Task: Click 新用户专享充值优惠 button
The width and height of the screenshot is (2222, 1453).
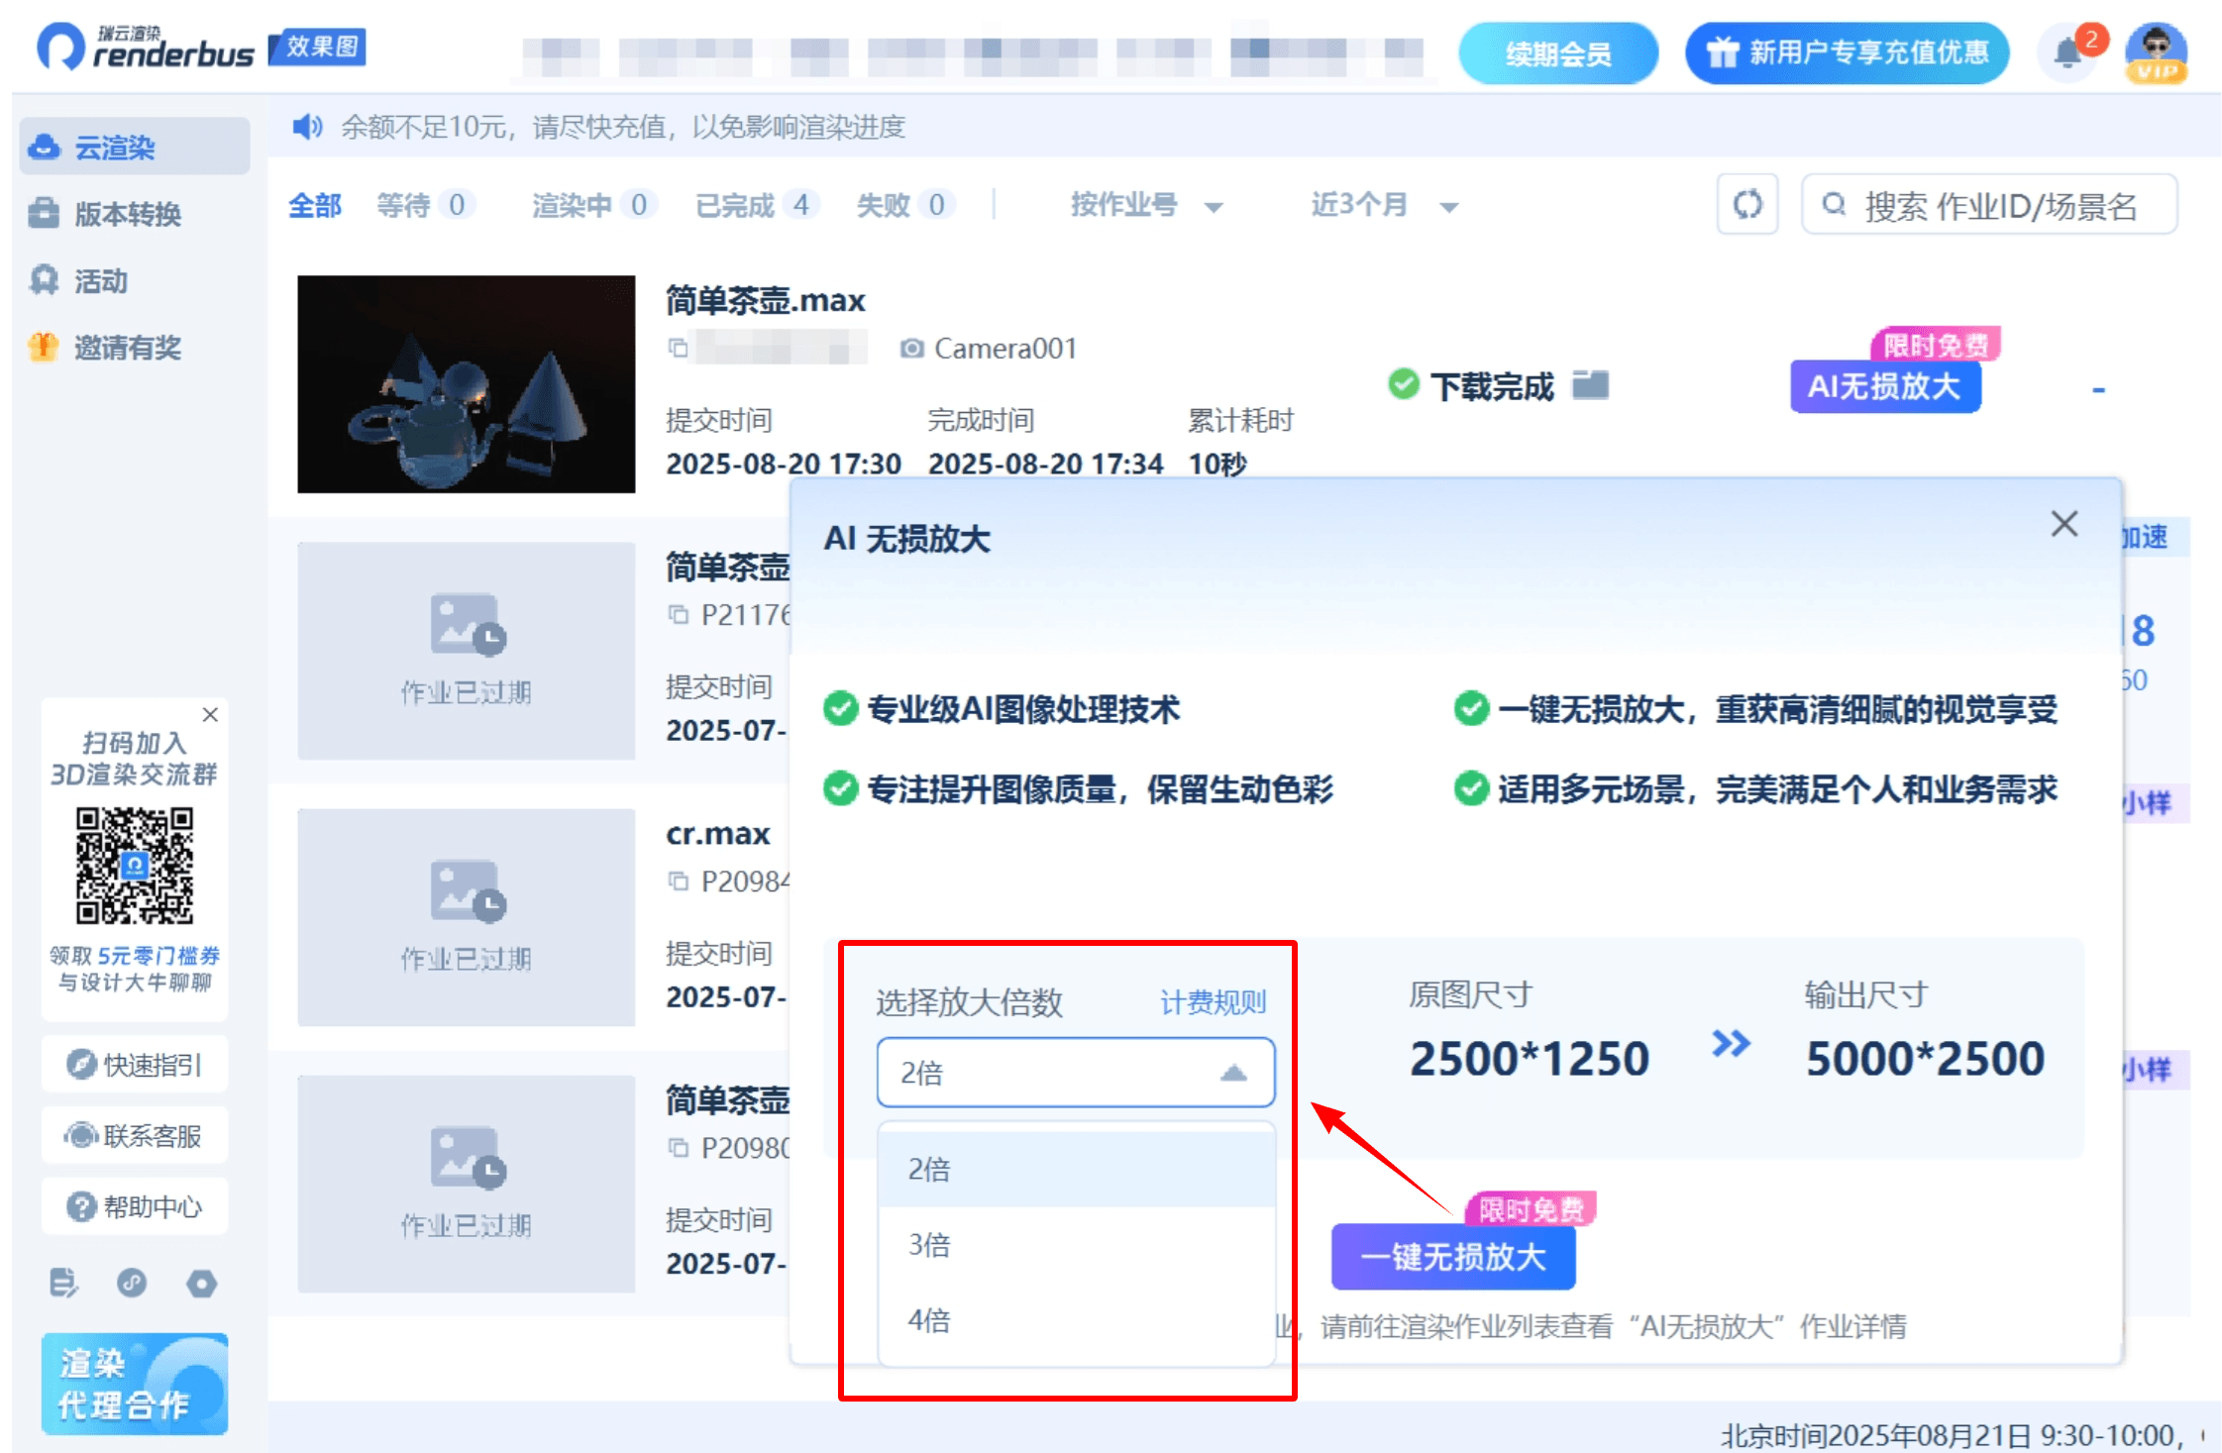Action: coord(1847,52)
